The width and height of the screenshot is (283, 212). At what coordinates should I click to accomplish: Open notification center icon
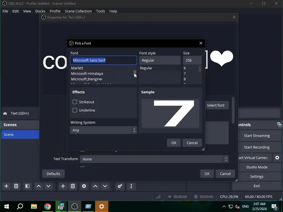pos(274,206)
